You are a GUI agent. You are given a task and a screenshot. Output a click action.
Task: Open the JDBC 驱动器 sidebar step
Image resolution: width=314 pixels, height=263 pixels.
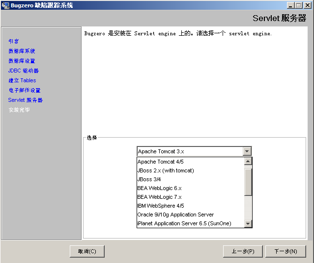coord(24,71)
